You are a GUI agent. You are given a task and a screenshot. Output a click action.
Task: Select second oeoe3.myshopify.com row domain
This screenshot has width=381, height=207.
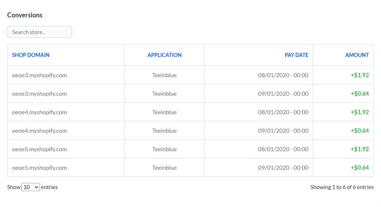tap(39, 94)
